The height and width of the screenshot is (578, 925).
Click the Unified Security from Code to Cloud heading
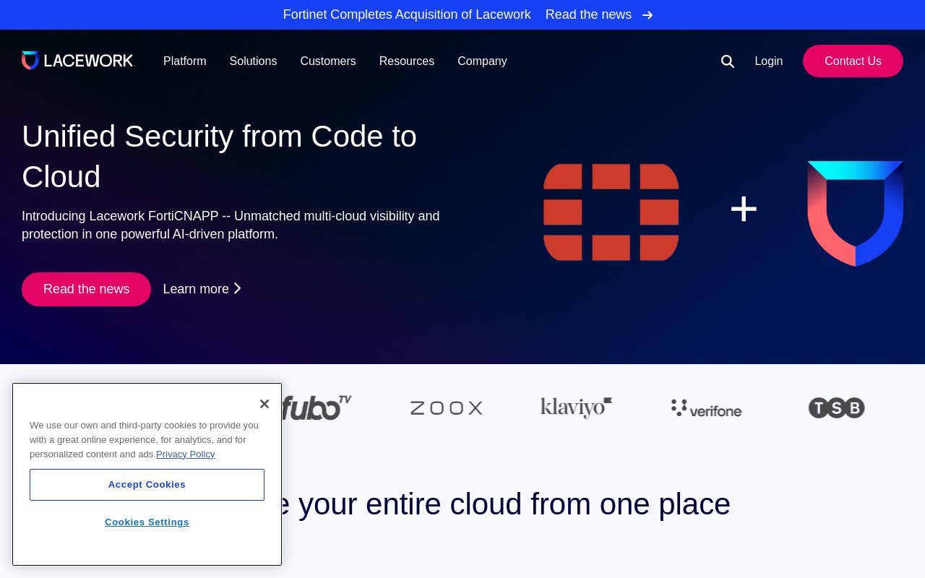click(x=220, y=156)
